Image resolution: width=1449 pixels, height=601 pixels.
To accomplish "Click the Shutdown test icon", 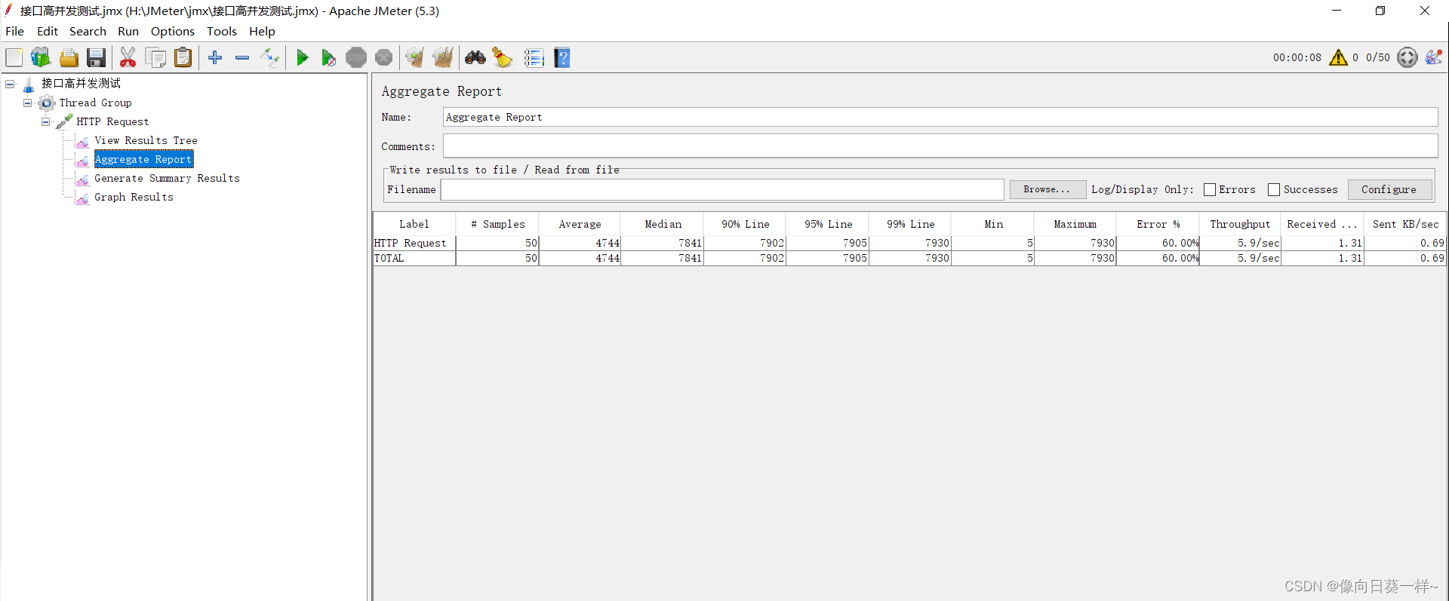I will [383, 57].
